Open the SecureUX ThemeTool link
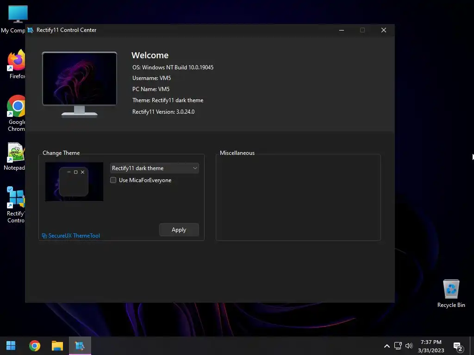The width and height of the screenshot is (474, 355). point(71,236)
